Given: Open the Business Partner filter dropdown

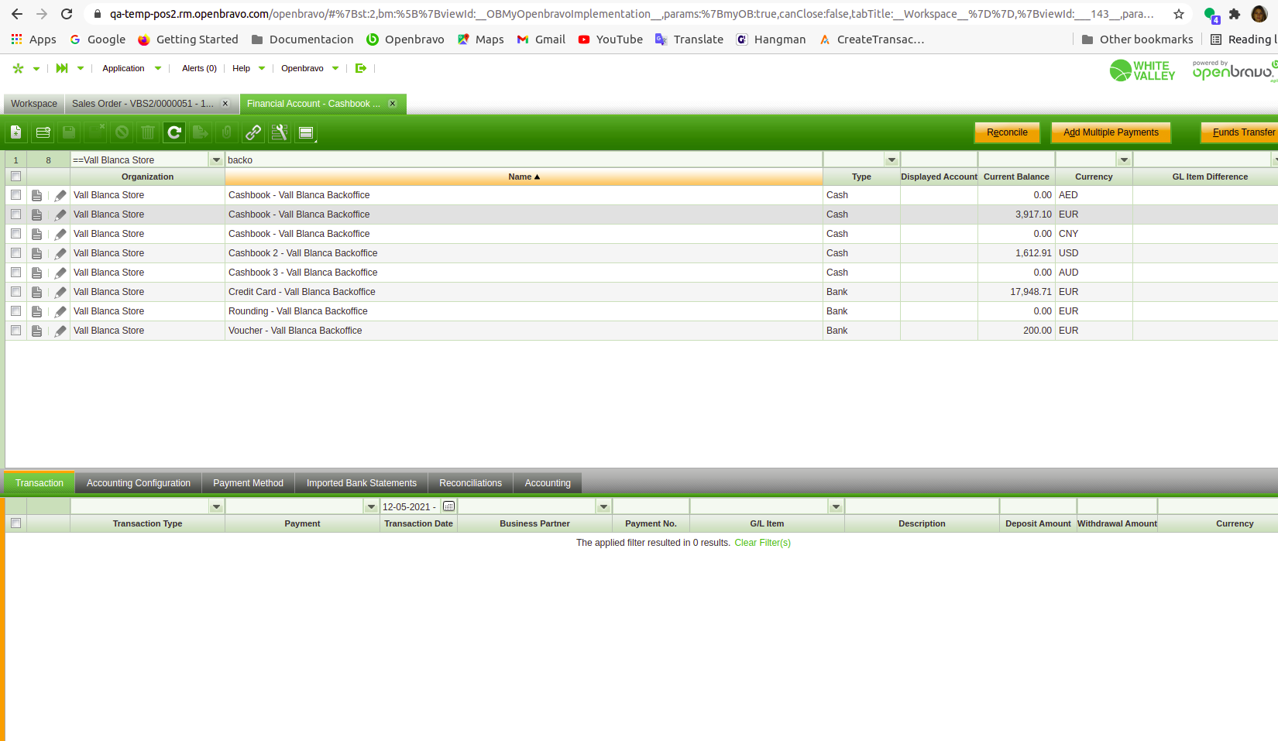Looking at the screenshot, I should pos(603,506).
